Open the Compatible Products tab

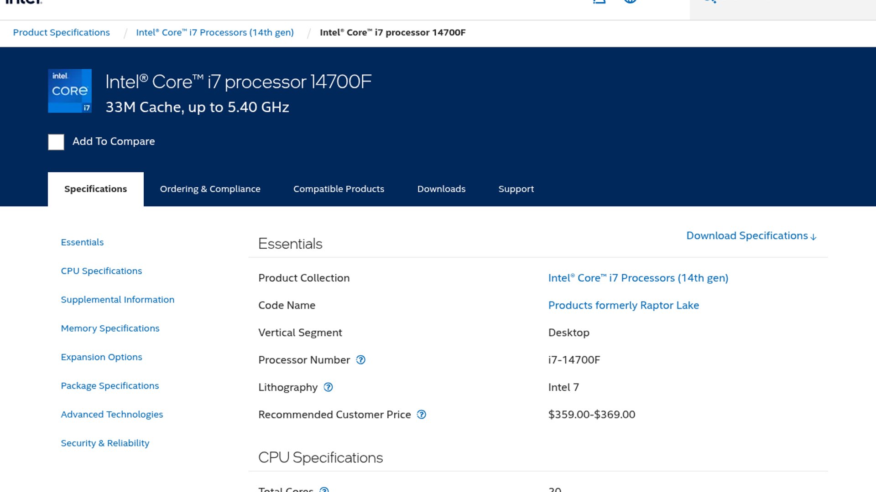pos(339,189)
